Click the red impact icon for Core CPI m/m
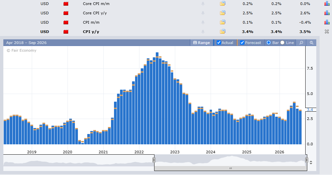332x175 pixels. [x=66, y=4]
